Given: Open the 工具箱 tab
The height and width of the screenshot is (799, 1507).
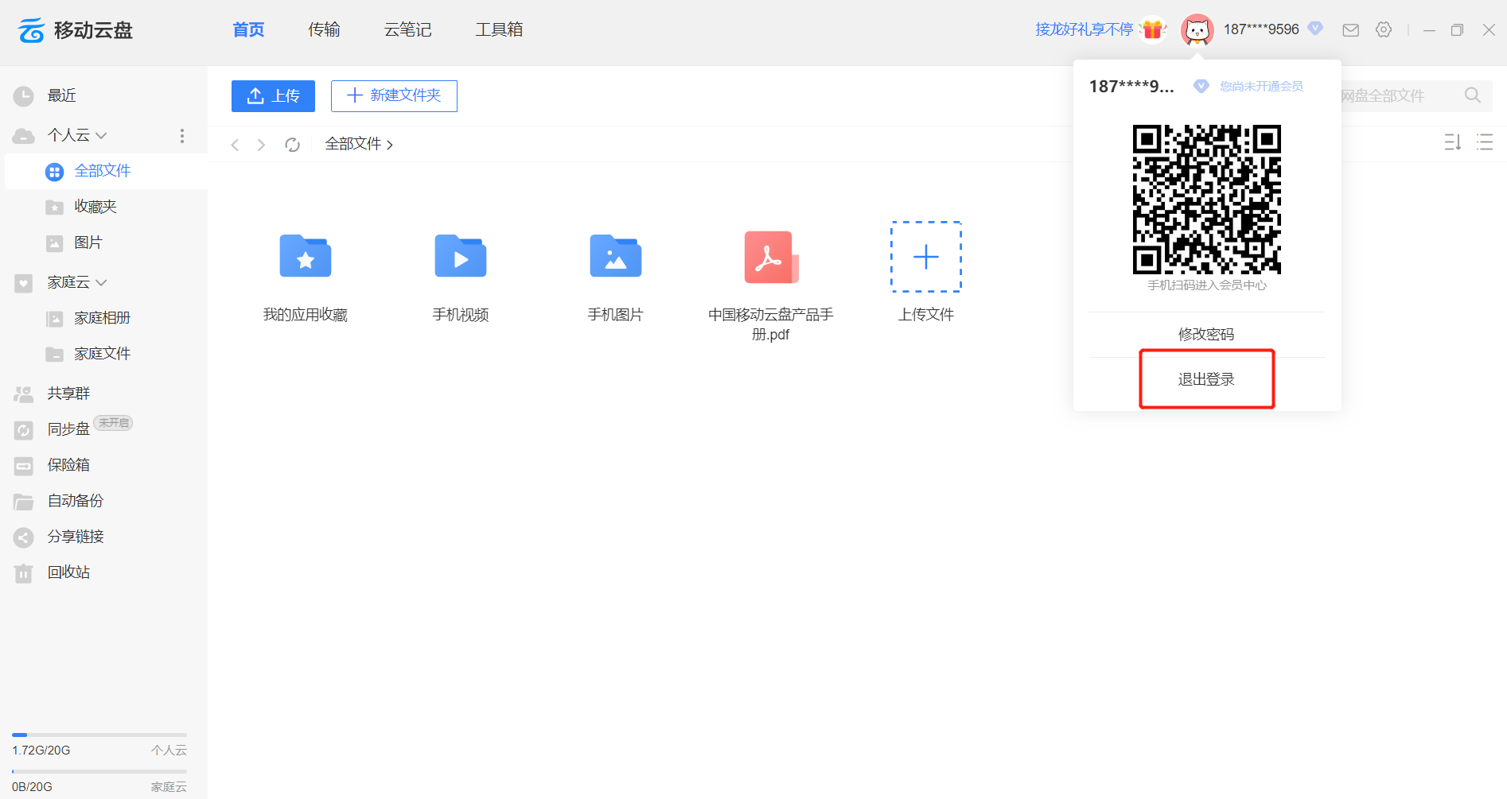Looking at the screenshot, I should pos(499,29).
